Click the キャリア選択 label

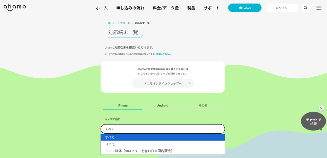click(112, 119)
